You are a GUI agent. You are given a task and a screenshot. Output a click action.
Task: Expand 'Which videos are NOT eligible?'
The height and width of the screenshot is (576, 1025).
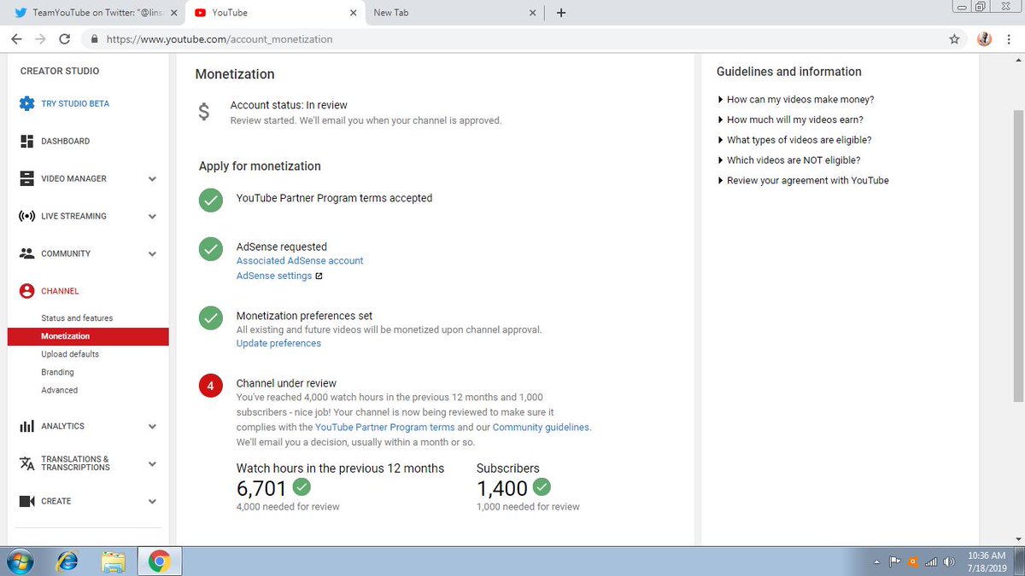tap(788, 160)
